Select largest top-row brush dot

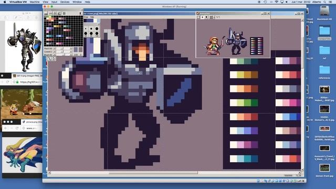pos(97,28)
